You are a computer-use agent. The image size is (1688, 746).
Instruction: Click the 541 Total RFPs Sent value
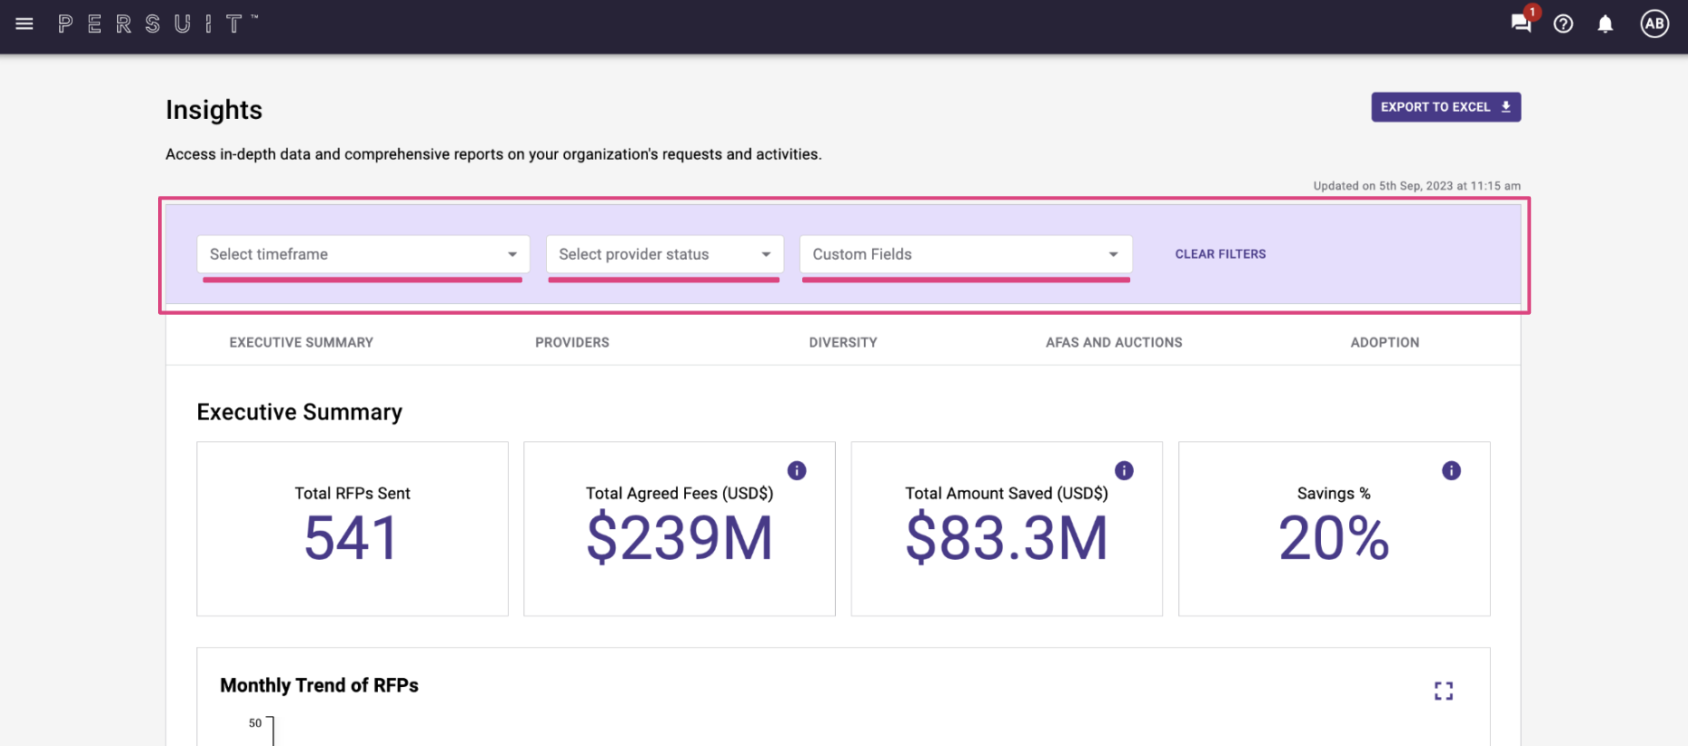[352, 538]
